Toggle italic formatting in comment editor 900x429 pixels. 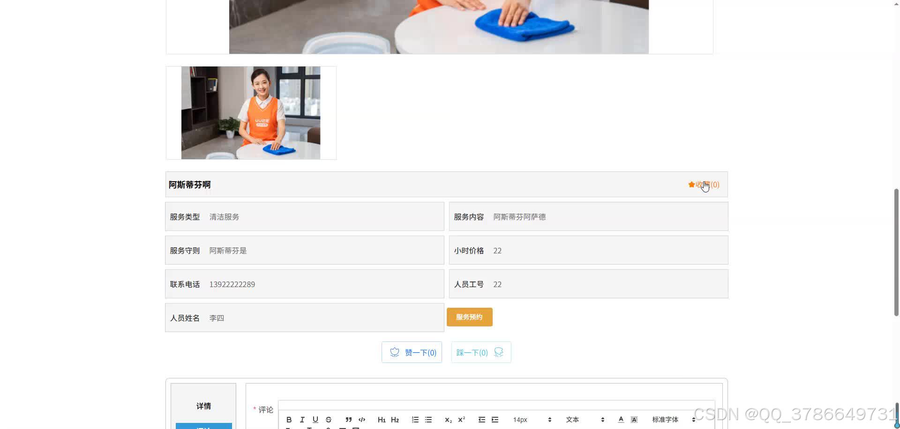302,420
